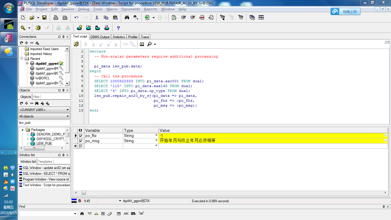Uncheck the po_msg variable checkbox
391x220 pixels.
pos(81,141)
